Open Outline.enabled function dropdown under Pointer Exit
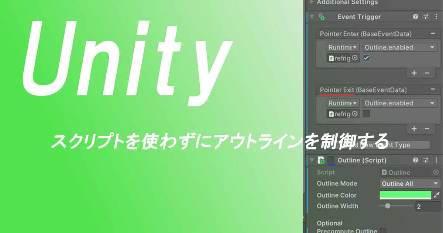This screenshot has height=233, width=443. 400,103
